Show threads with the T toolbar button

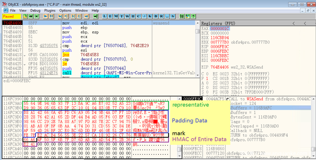tap(122, 16)
